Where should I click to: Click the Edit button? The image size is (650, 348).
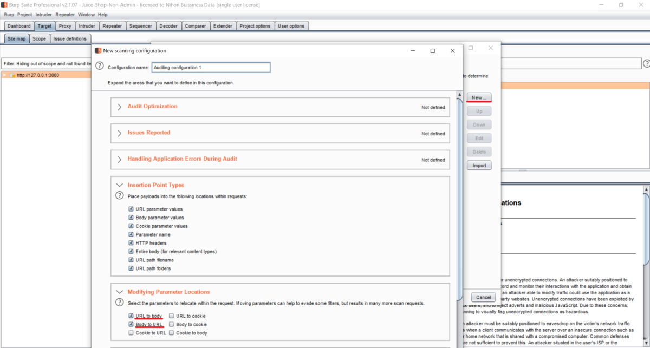click(479, 138)
